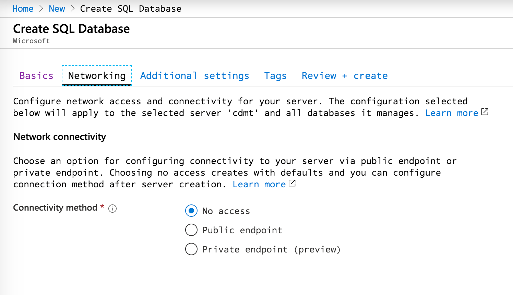Click the Microsoft publisher label
Screen dimensions: 513x295
tap(31, 40)
